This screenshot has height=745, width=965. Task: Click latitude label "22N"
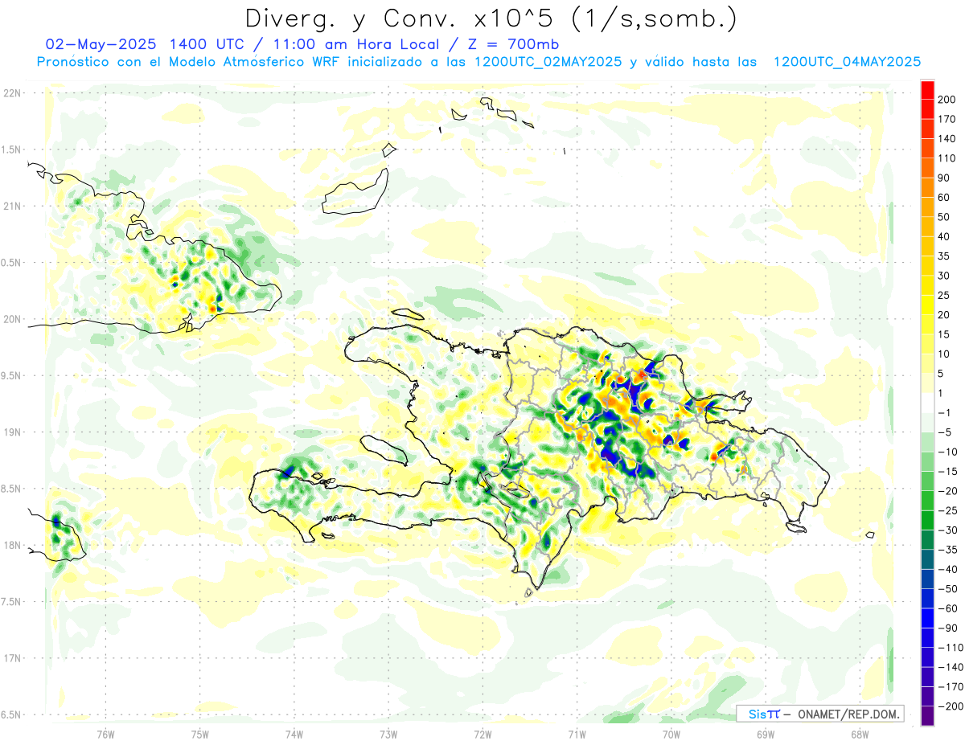(x=12, y=93)
